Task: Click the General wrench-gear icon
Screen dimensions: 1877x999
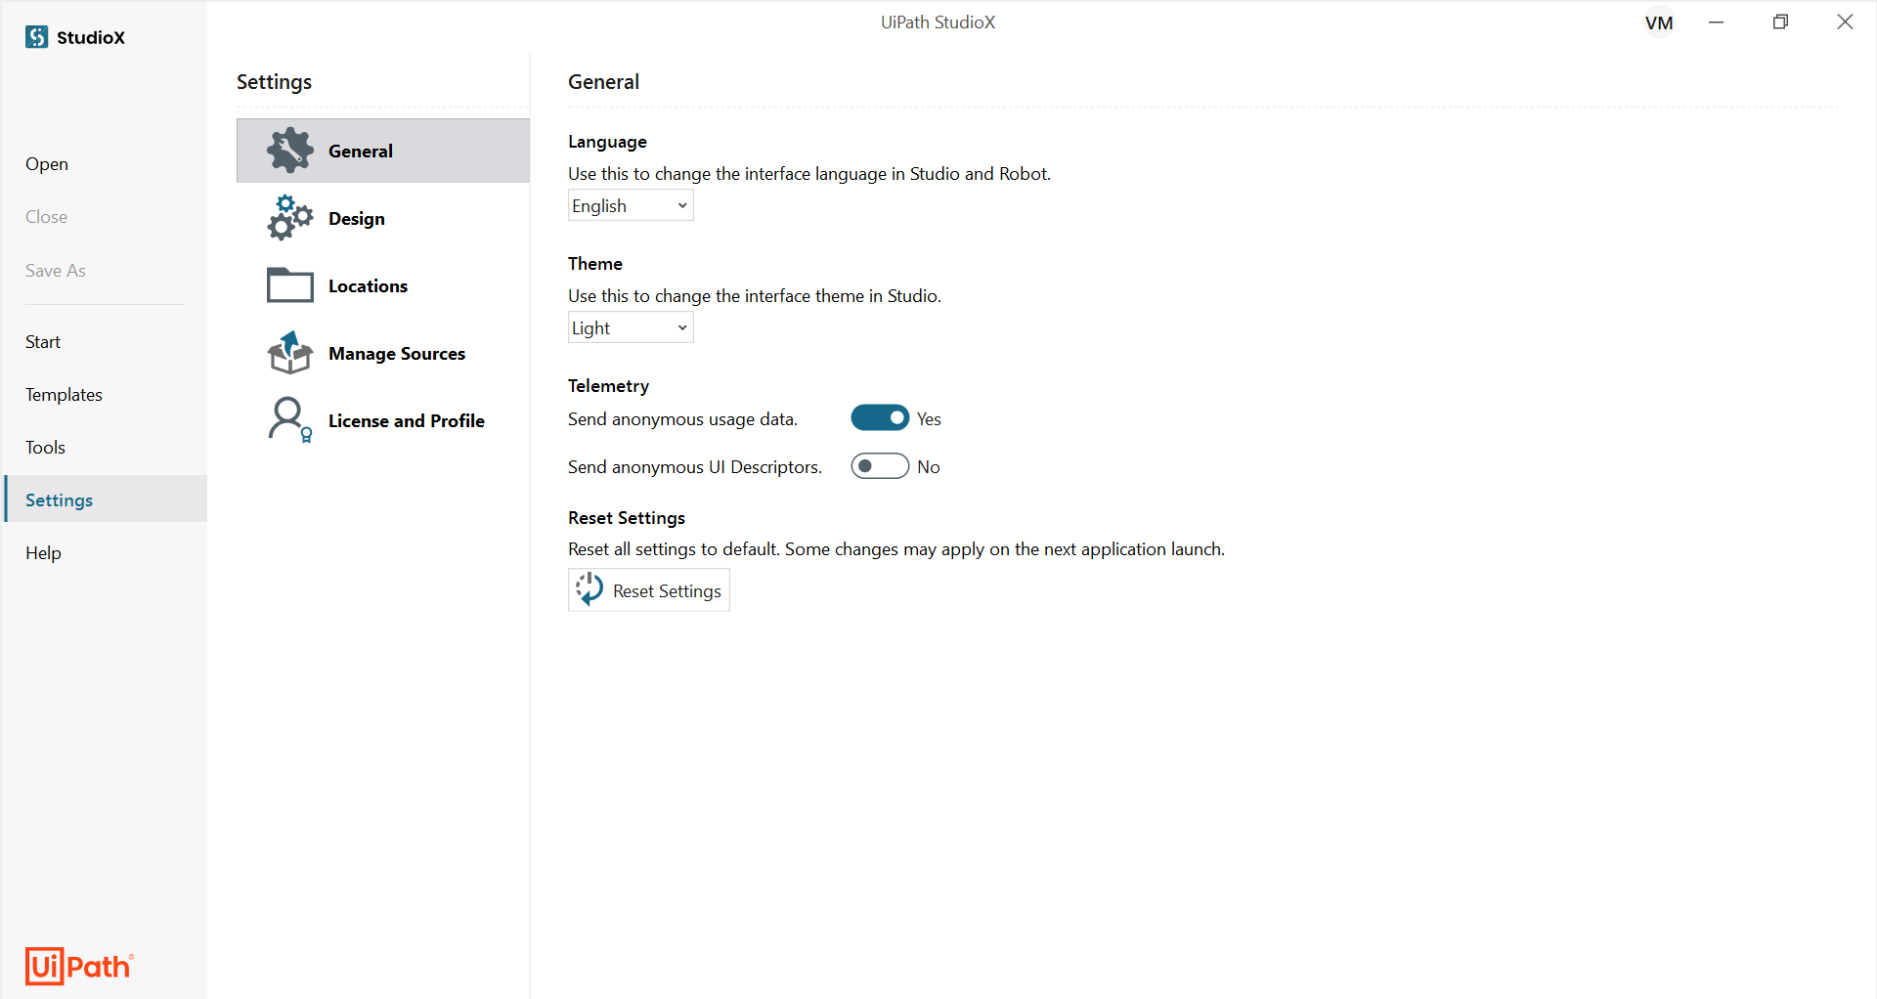Action: pos(290,151)
